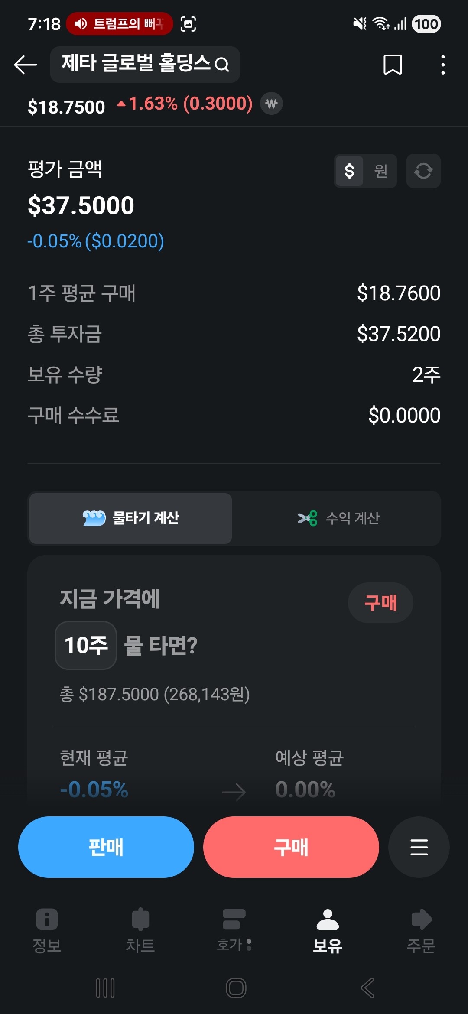The height and width of the screenshot is (1014, 468).
Task: Switch valuation currency to 원
Action: (x=380, y=171)
